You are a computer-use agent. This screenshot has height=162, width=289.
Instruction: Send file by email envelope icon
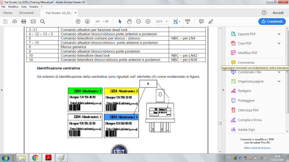(x=33, y=22)
